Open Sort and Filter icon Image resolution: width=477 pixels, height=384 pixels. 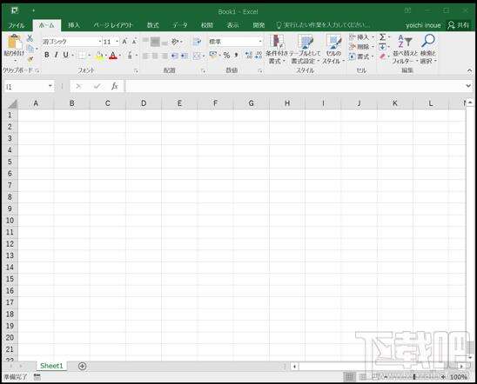405,41
